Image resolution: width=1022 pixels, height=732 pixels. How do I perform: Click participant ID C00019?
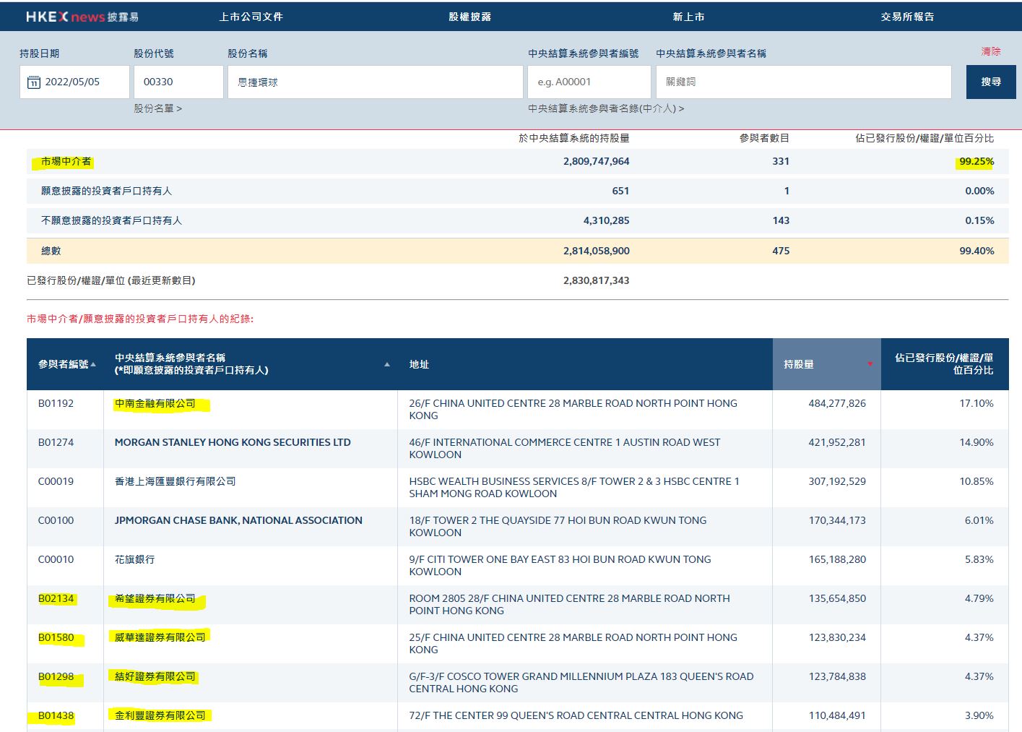pos(56,482)
